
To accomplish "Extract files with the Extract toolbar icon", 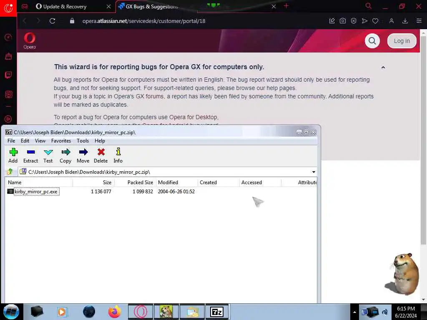I will pyautogui.click(x=30, y=155).
